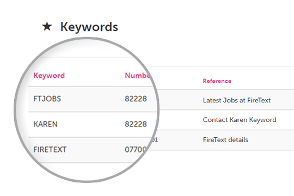The image size is (294, 196).
Task: Click the Keywords page heading
Action: click(89, 27)
